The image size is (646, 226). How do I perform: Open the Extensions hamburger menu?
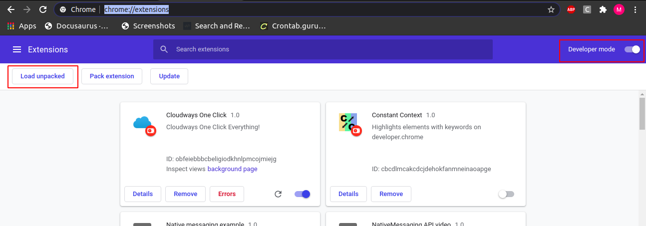pos(17,49)
